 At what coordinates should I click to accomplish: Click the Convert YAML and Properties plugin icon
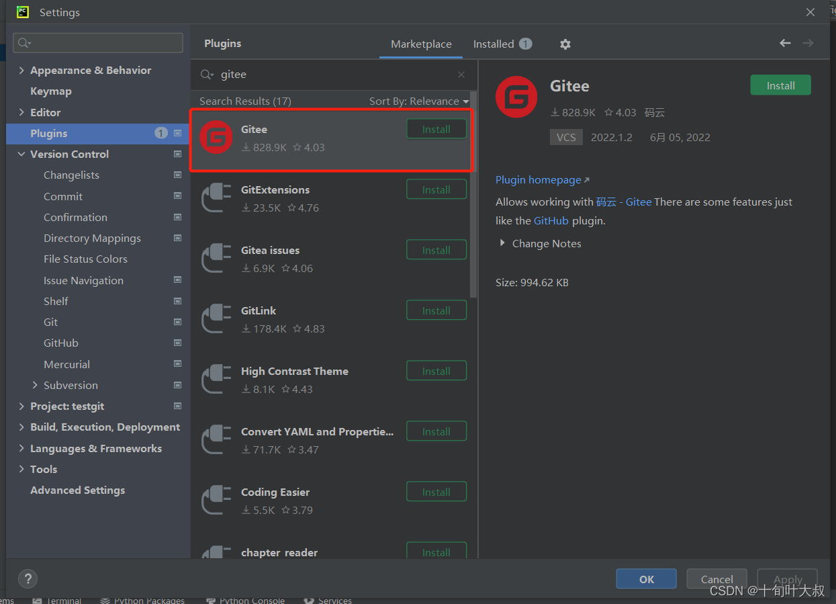click(x=216, y=439)
